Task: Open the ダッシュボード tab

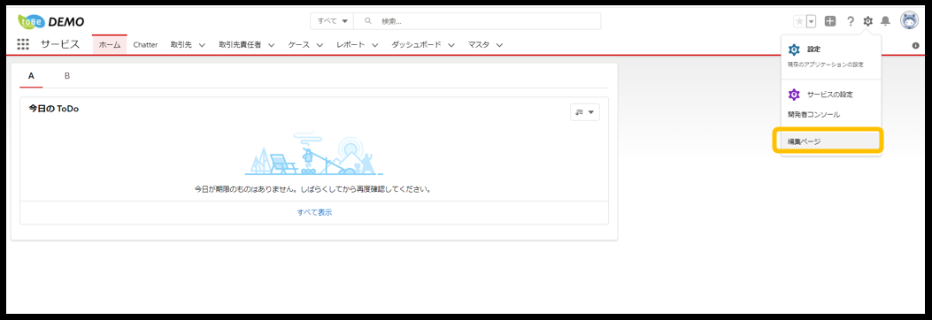Action: pyautogui.click(x=416, y=44)
